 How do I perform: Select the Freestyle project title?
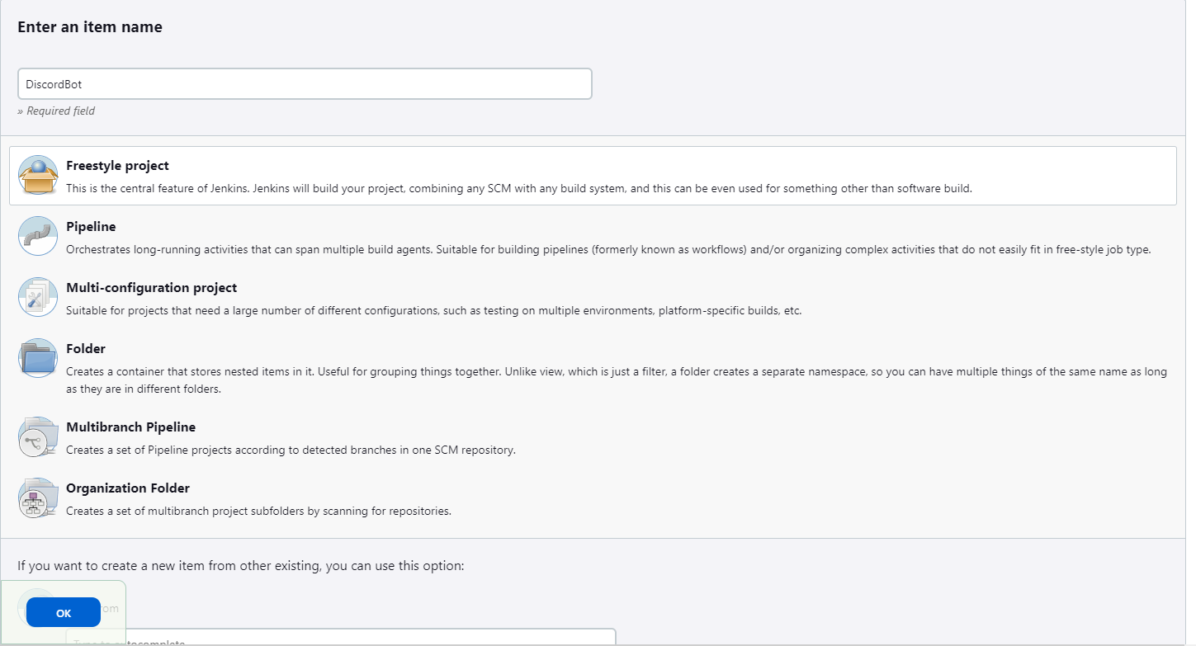[x=117, y=166]
